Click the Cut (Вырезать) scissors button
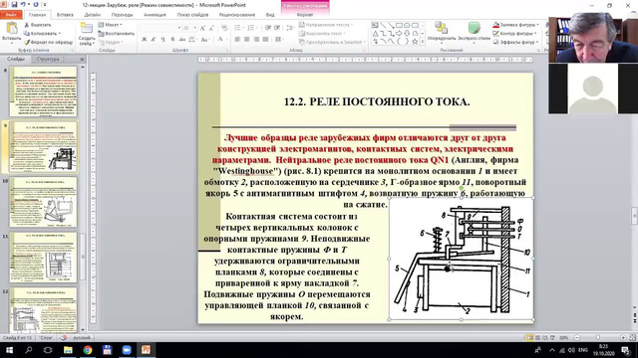 click(38, 25)
